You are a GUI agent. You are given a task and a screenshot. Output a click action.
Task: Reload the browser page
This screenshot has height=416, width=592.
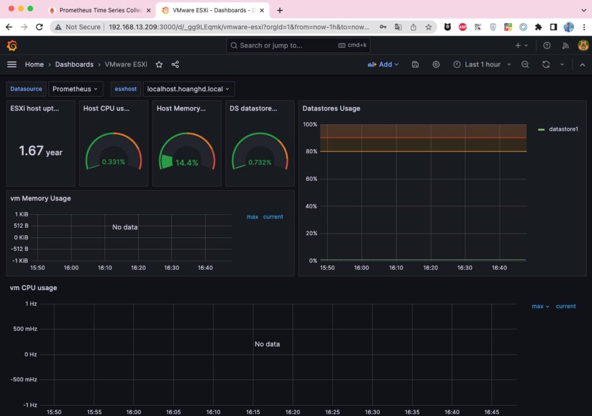[x=39, y=27]
